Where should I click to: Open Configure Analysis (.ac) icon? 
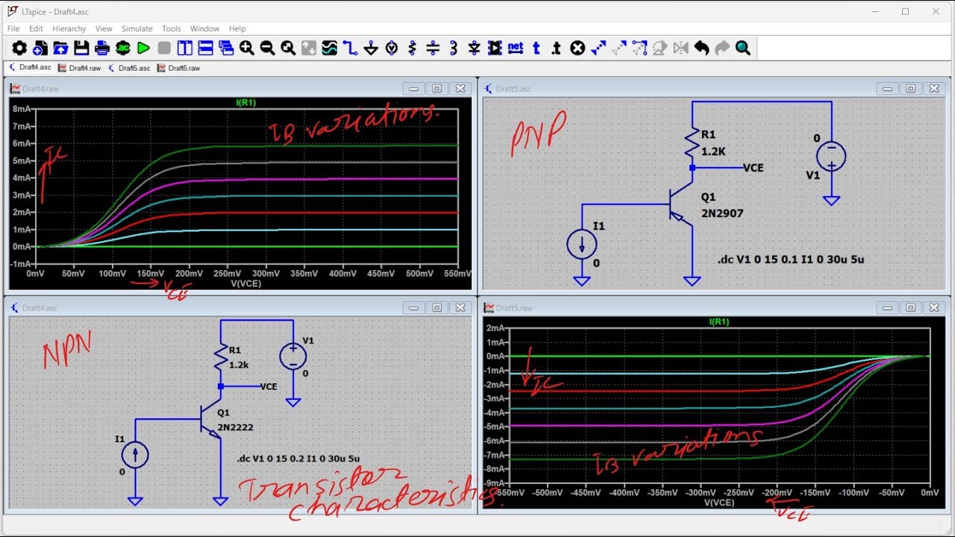click(x=123, y=48)
